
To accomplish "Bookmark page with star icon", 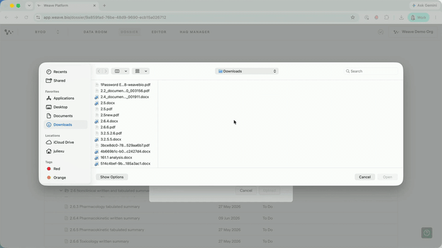I will [353, 17].
